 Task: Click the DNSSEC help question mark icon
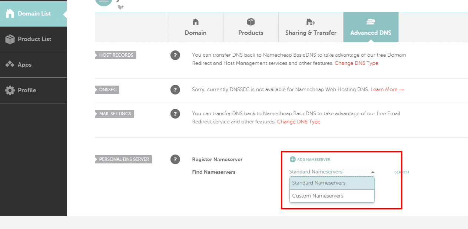coord(175,90)
